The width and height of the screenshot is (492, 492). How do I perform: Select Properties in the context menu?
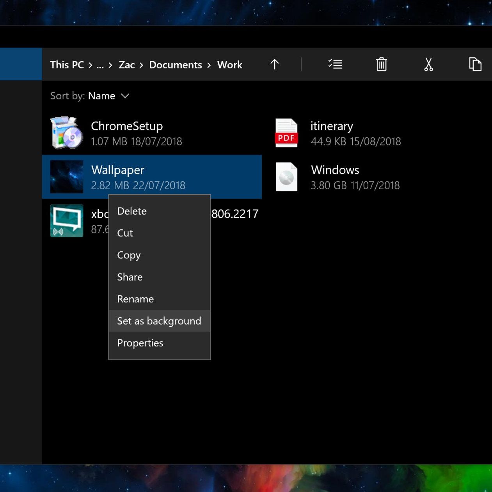click(x=140, y=343)
